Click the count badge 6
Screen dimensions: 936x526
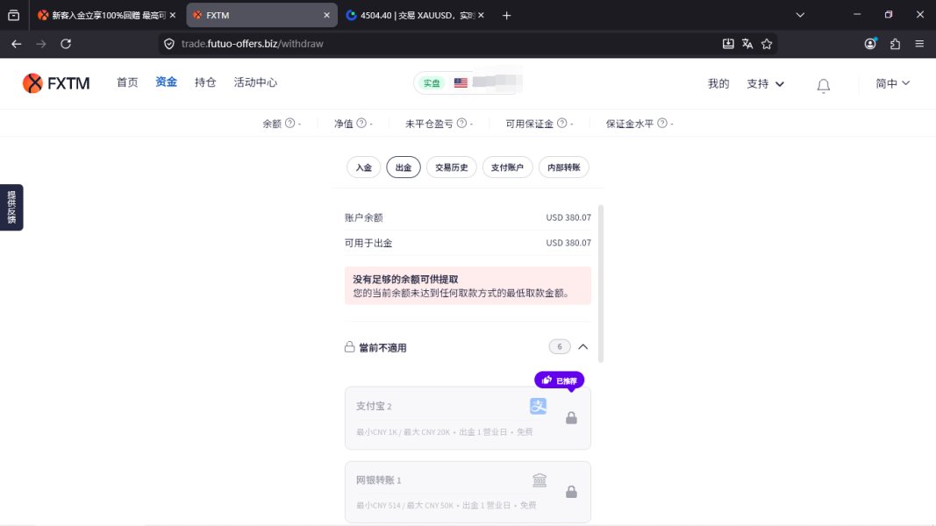(x=560, y=346)
